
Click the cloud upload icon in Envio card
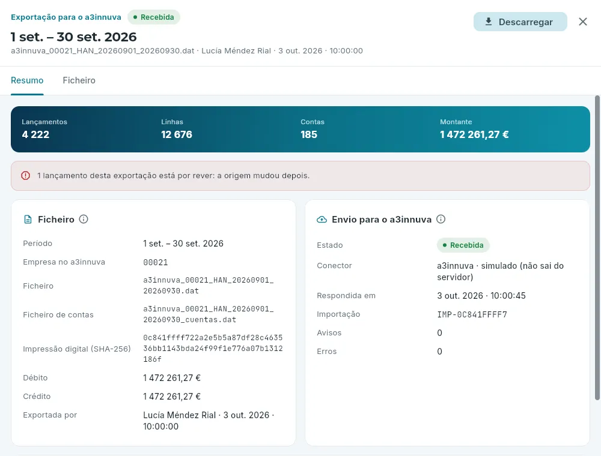(322, 219)
